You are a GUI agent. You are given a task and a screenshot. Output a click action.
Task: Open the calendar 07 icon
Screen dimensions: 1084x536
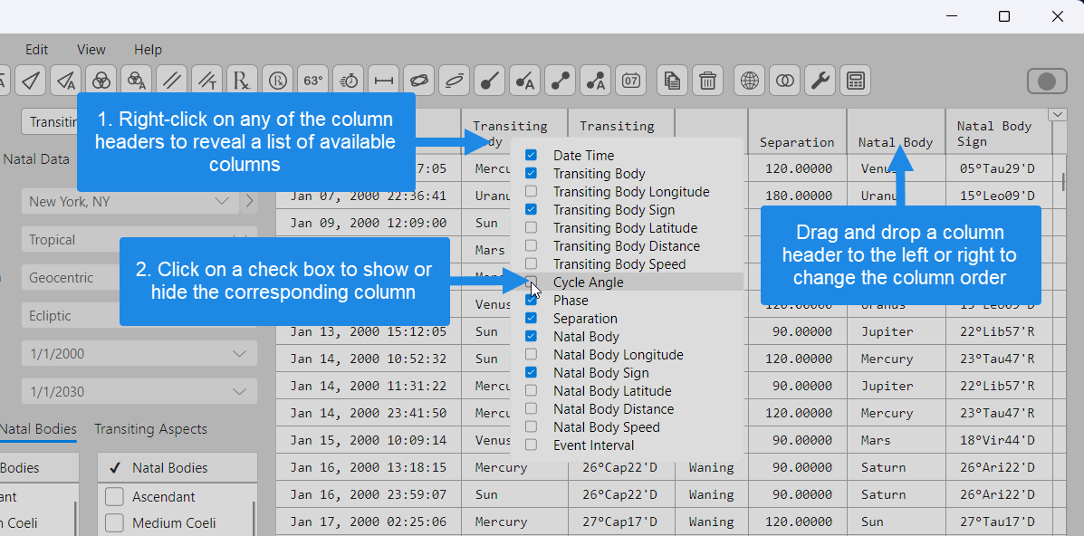click(x=630, y=81)
